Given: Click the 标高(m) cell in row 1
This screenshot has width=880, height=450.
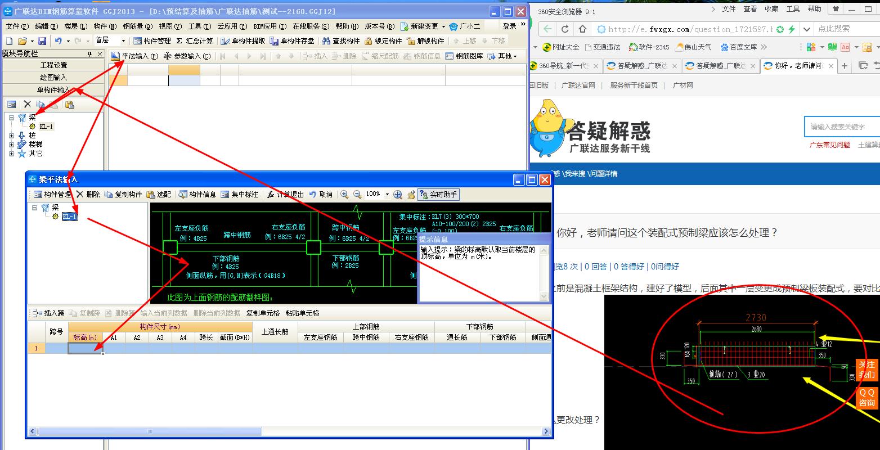Looking at the screenshot, I should [85, 348].
